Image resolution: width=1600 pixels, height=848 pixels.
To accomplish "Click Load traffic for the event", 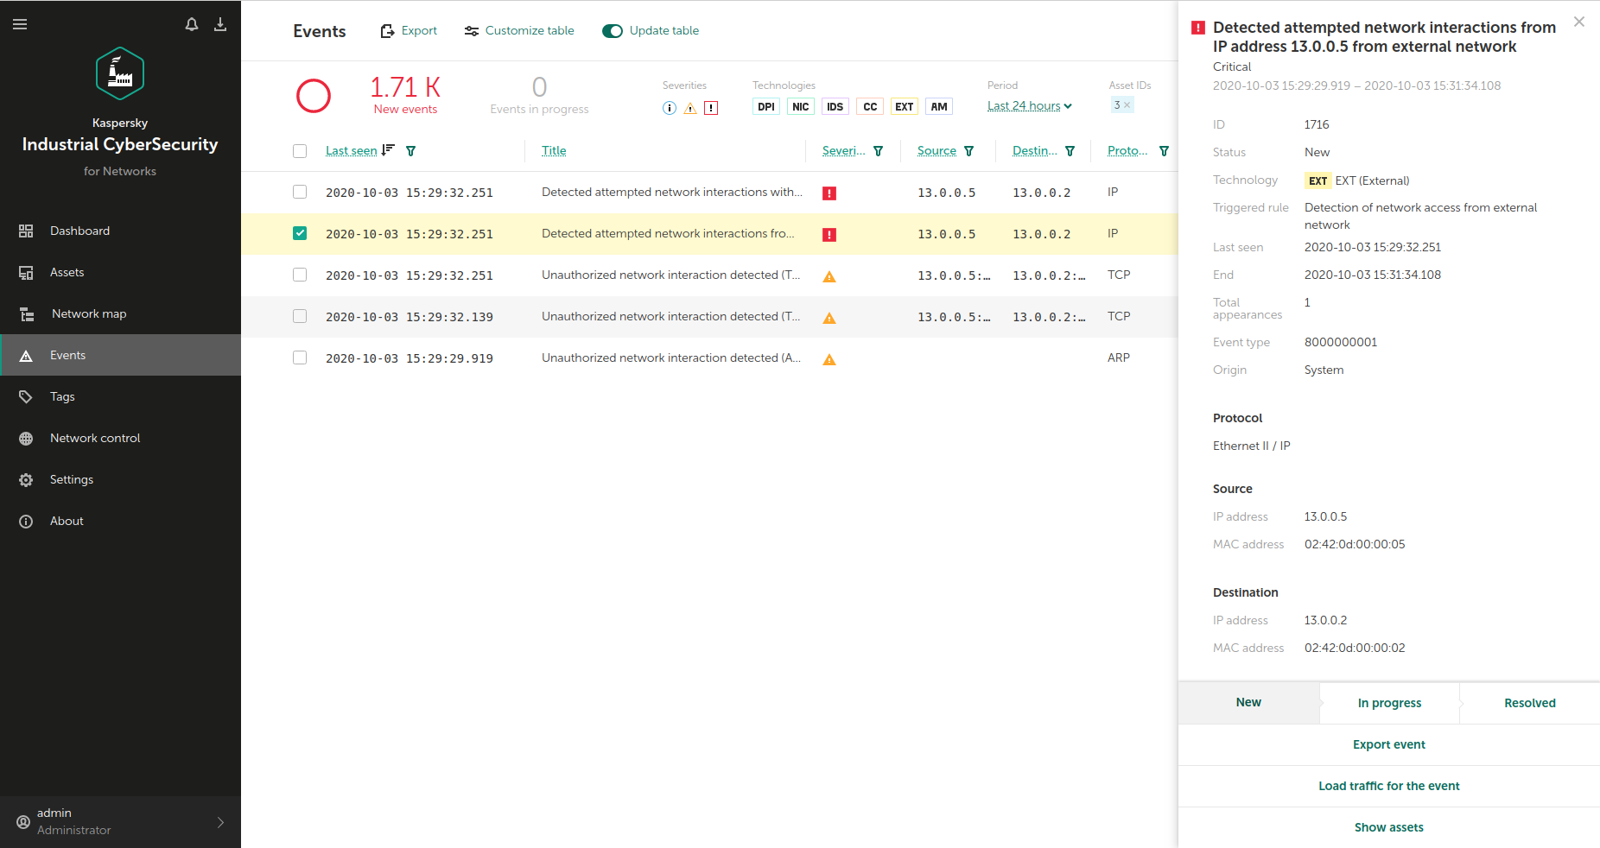I will point(1388,786).
